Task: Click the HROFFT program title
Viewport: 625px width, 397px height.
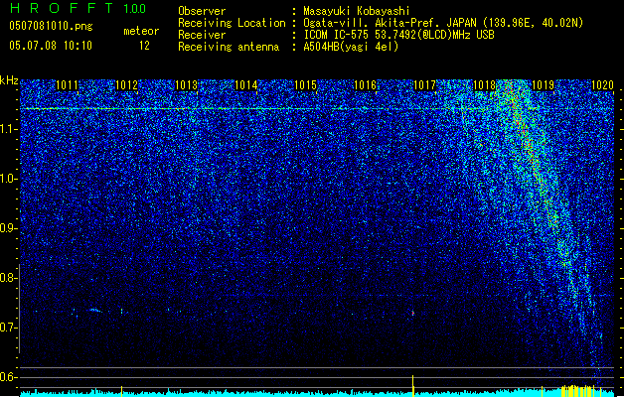Action: pyautogui.click(x=63, y=8)
